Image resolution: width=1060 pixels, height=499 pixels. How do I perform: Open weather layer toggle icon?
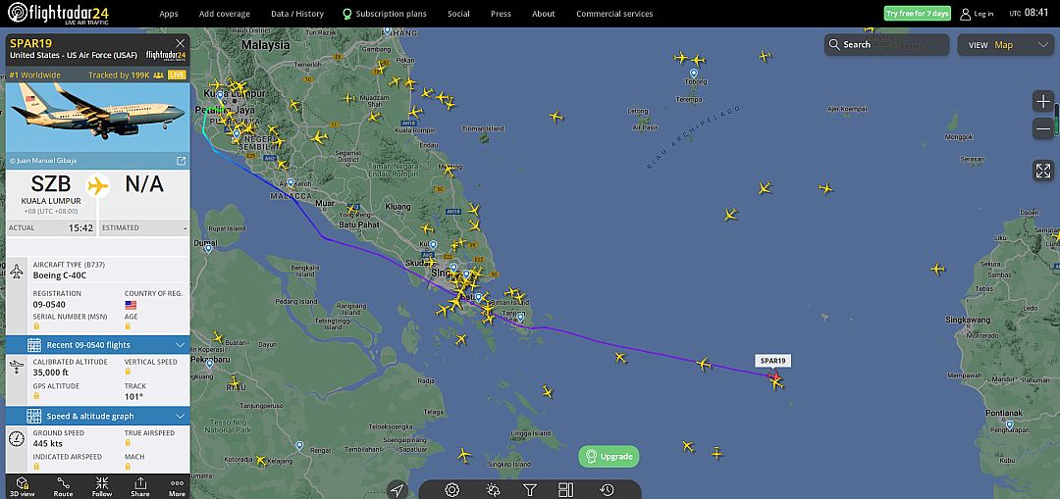click(493, 490)
